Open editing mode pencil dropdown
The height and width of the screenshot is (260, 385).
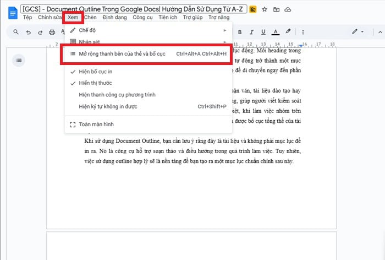pos(358,32)
